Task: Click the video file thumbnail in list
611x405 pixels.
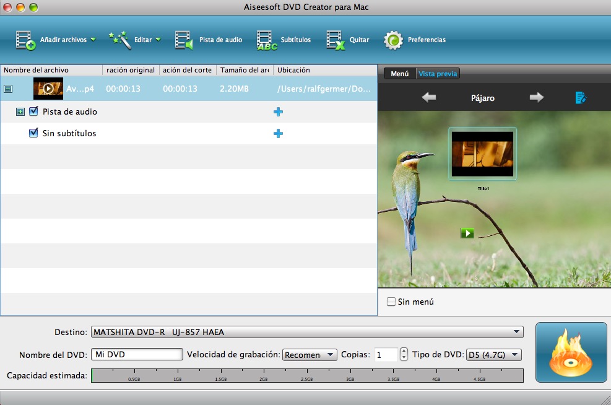Action: (48, 89)
